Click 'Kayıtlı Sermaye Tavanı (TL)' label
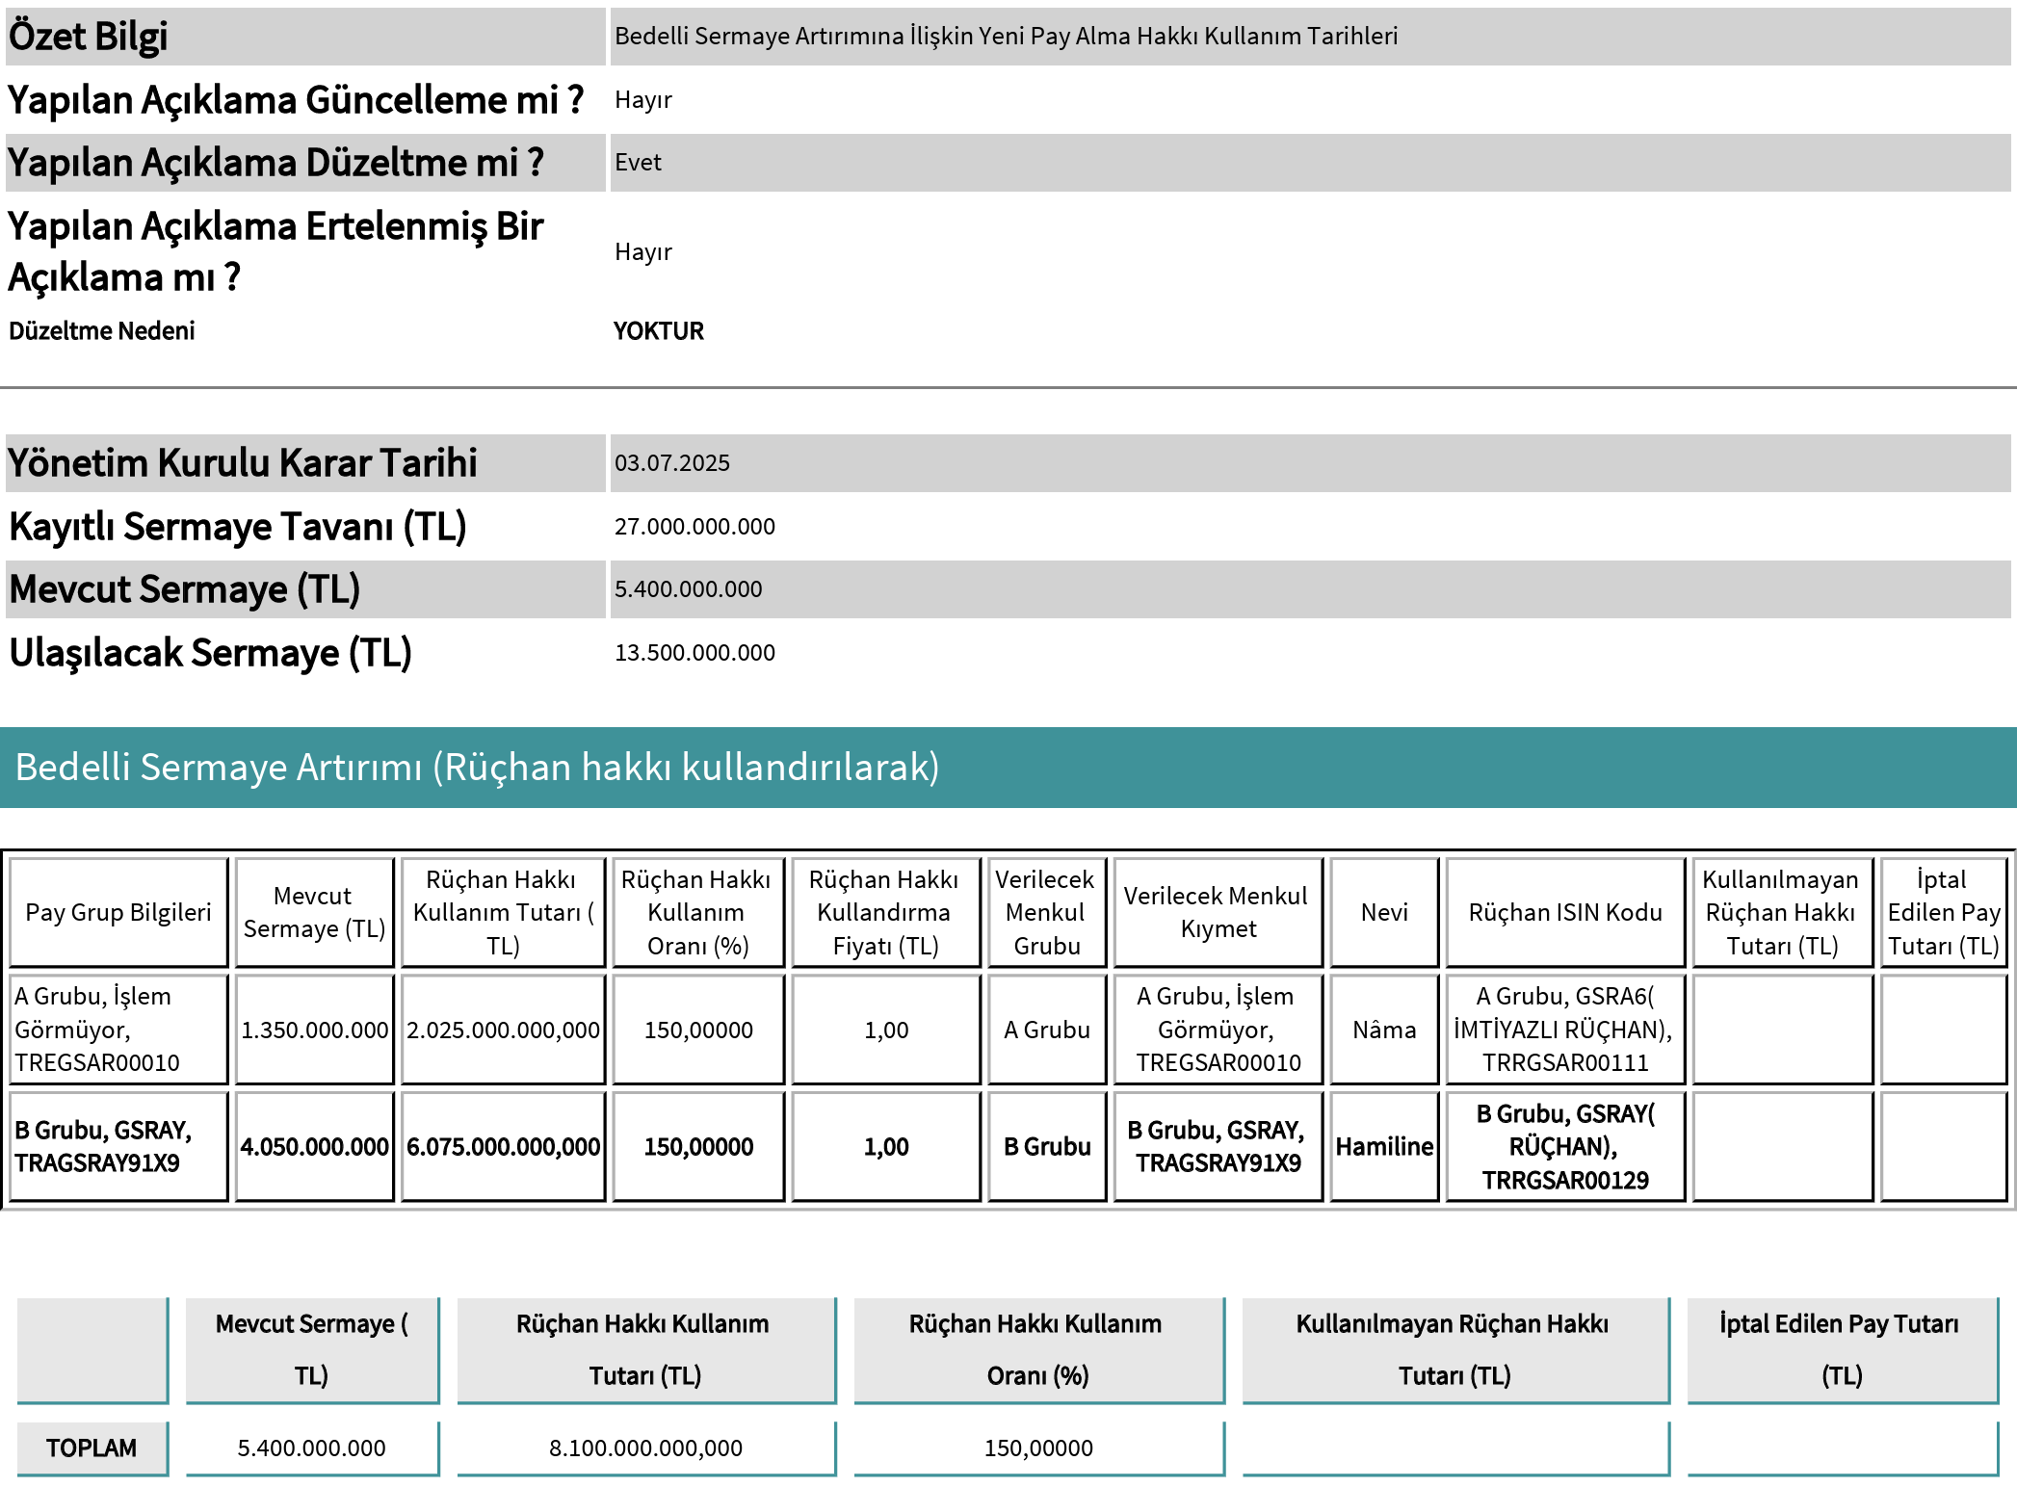 point(238,527)
